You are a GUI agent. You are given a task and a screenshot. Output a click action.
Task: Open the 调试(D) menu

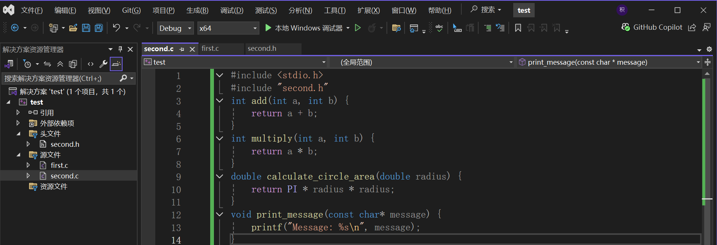point(232,11)
